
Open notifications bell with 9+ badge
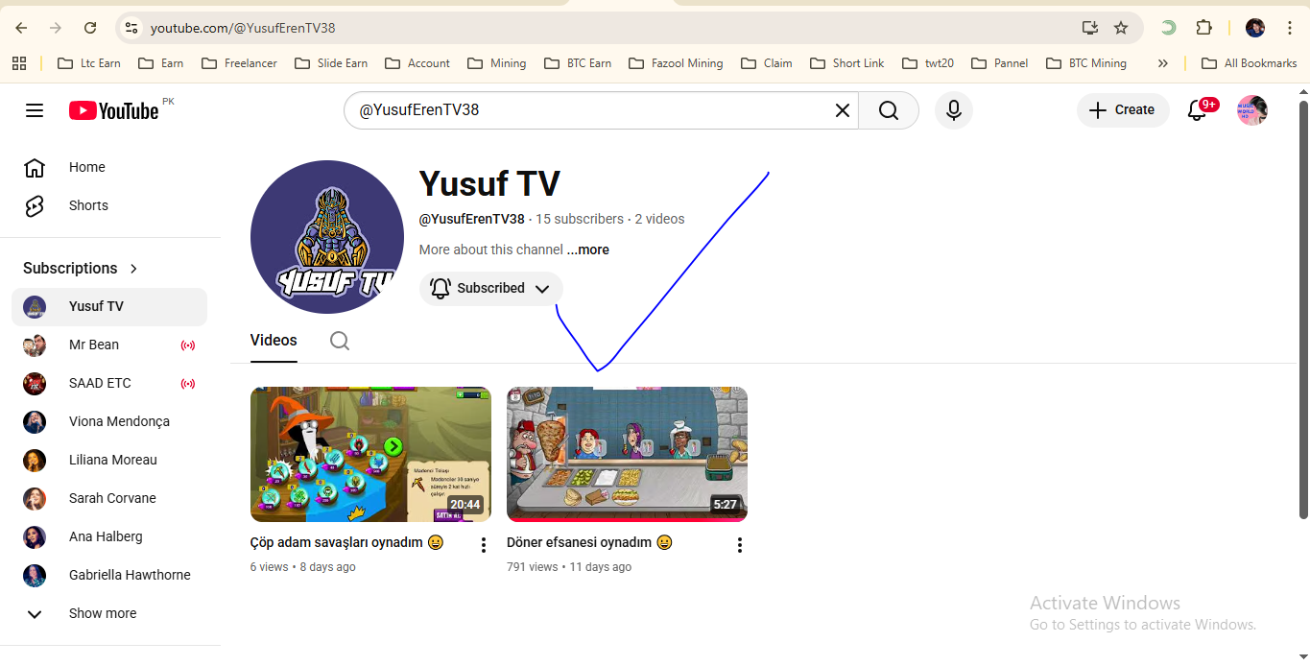(x=1198, y=109)
